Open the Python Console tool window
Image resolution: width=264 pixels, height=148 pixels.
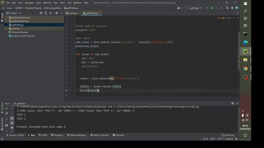pos(99,135)
